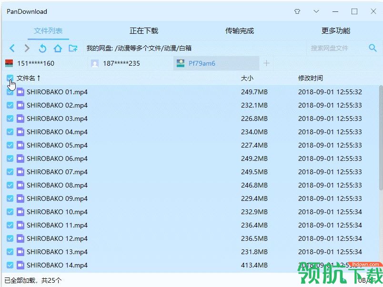
Task: Click video icon of SHIROBAKO 06.mp4
Action: 20,158
